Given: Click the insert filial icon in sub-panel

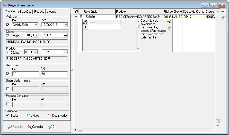Looking at the screenshot, I should point(169,22).
